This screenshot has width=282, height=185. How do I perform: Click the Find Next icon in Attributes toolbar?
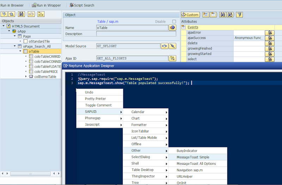[x=230, y=14]
